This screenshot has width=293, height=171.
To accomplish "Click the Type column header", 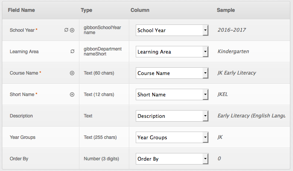I will (x=87, y=10).
